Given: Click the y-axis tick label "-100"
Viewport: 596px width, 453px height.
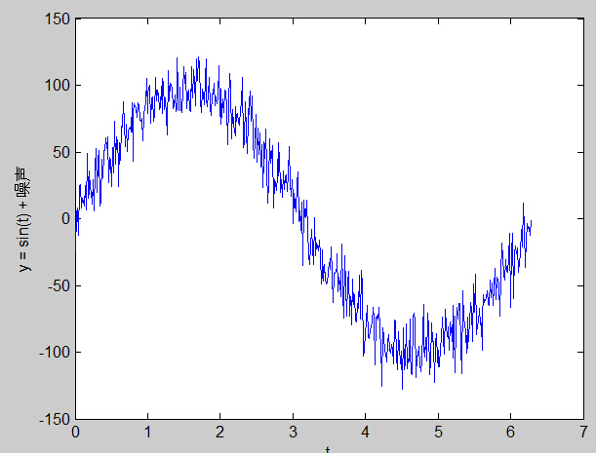Looking at the screenshot, I should (x=55, y=352).
